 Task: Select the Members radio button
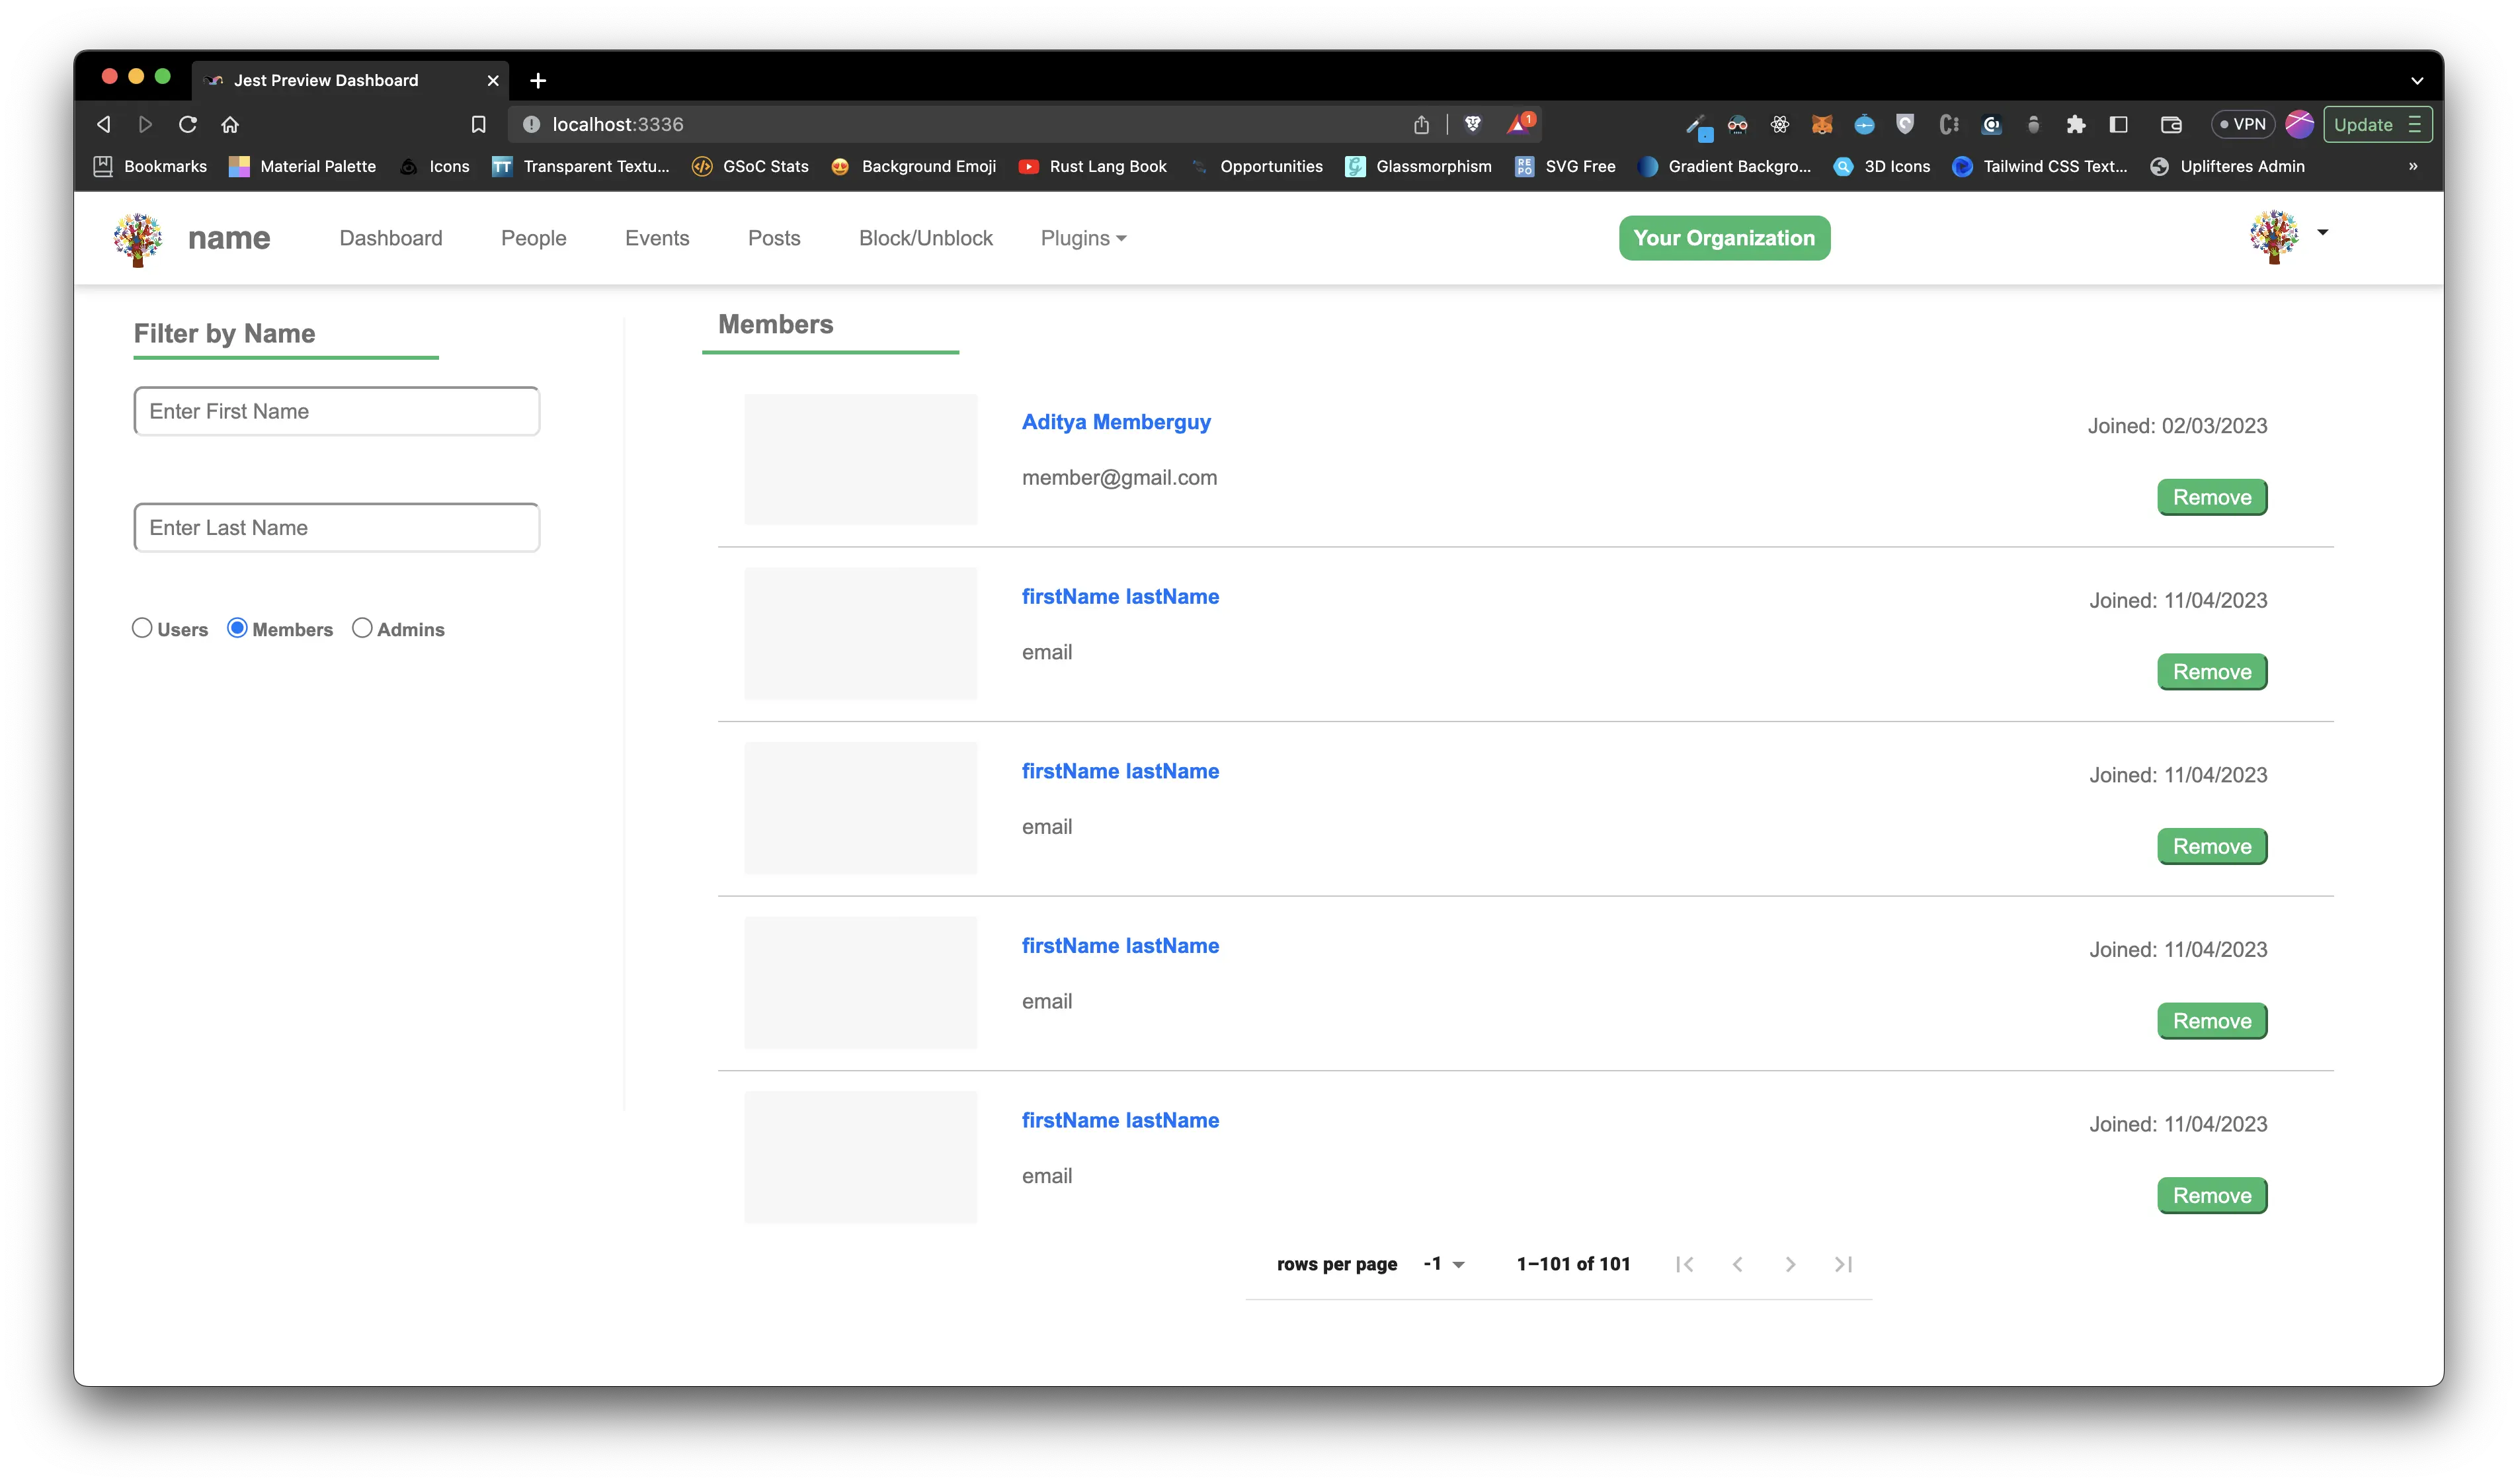click(x=237, y=627)
